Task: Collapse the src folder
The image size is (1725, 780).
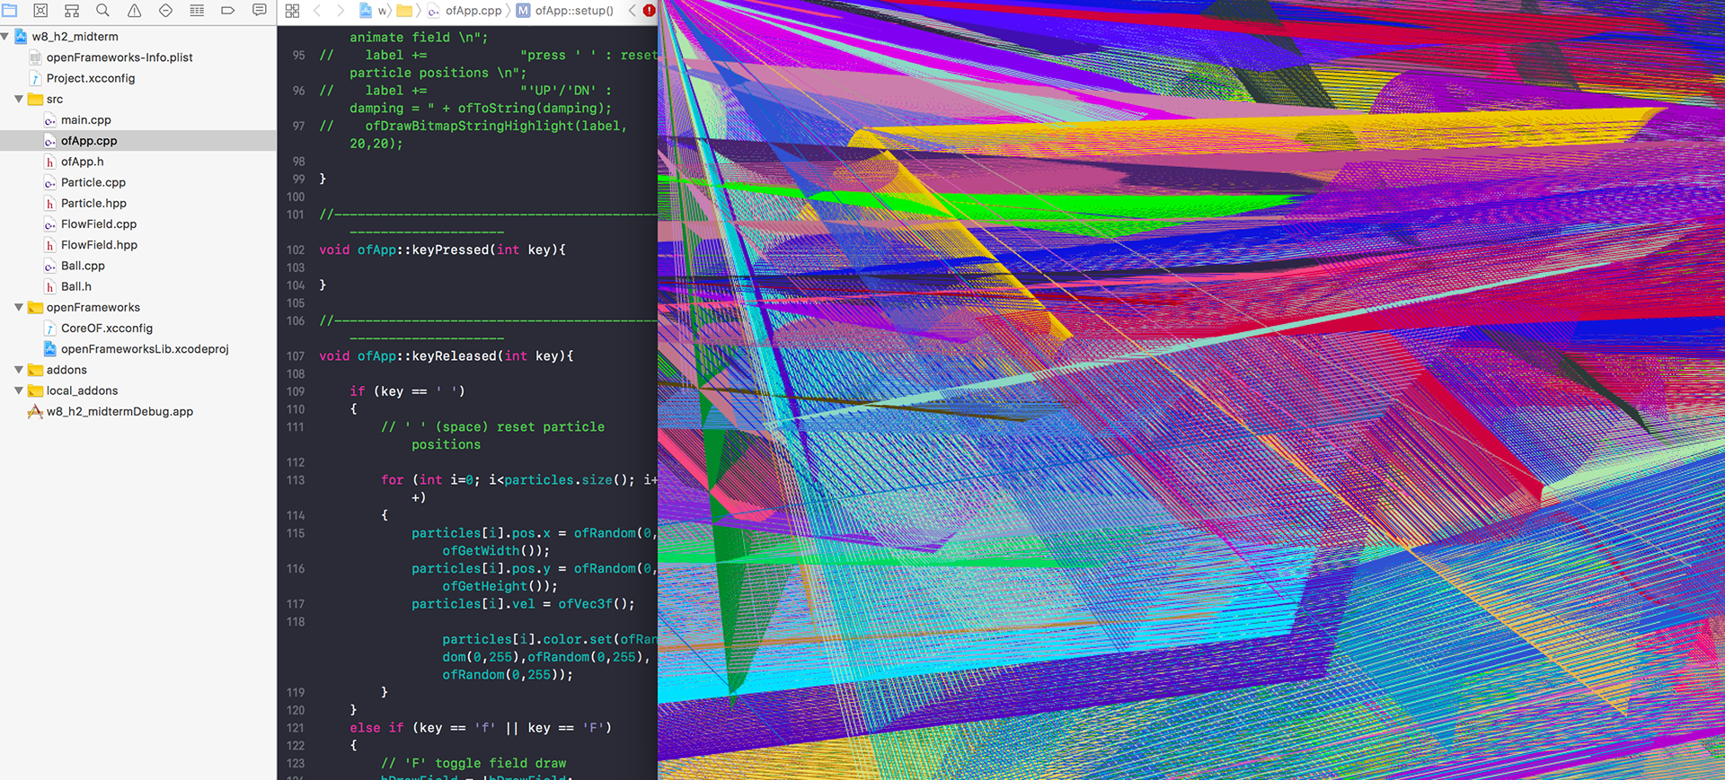Action: tap(19, 99)
